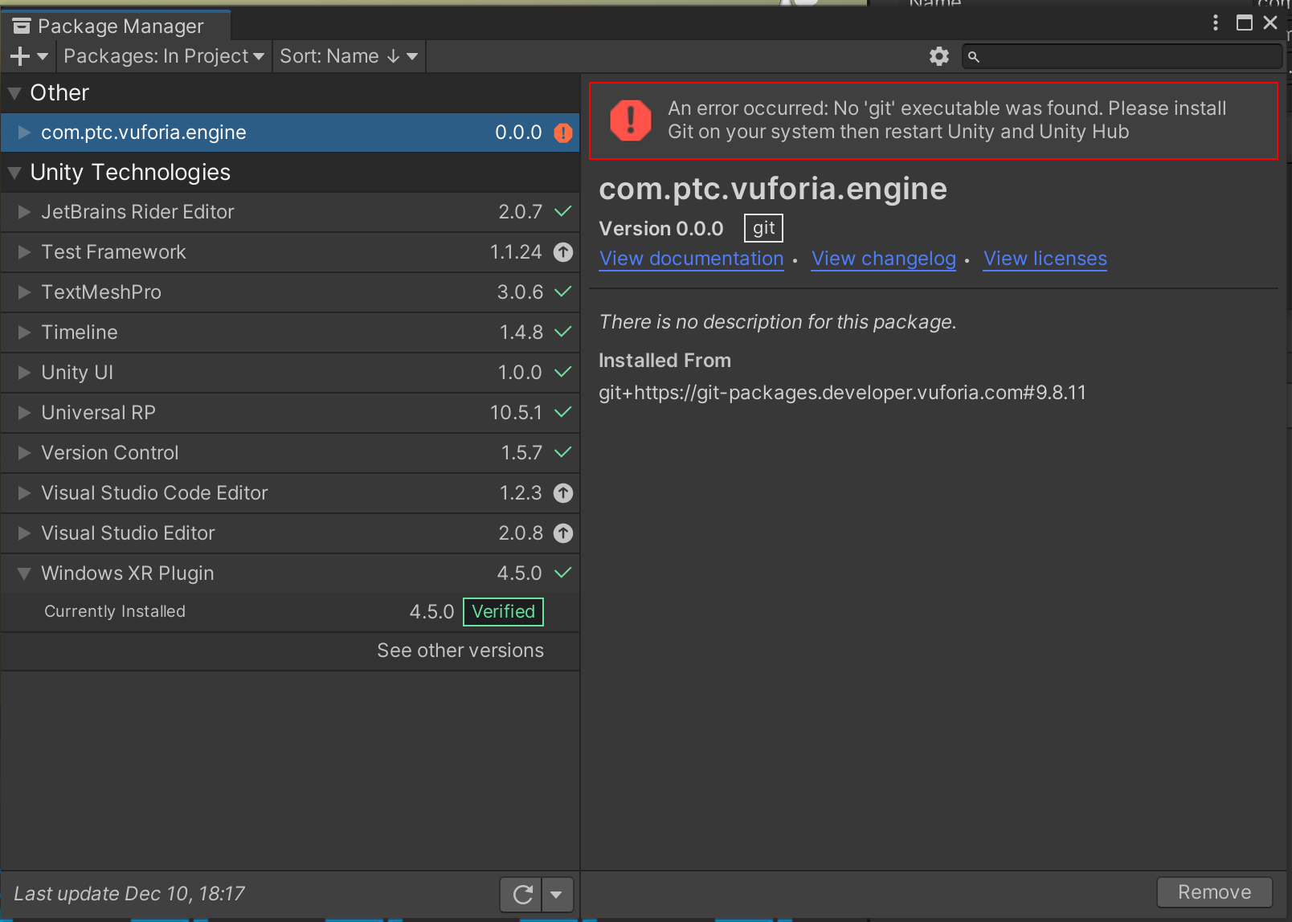
Task: Click installed checkmark for Unity UI
Action: pyautogui.click(x=563, y=372)
